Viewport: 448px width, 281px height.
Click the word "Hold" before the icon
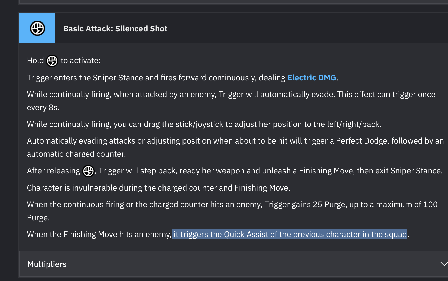pos(35,61)
